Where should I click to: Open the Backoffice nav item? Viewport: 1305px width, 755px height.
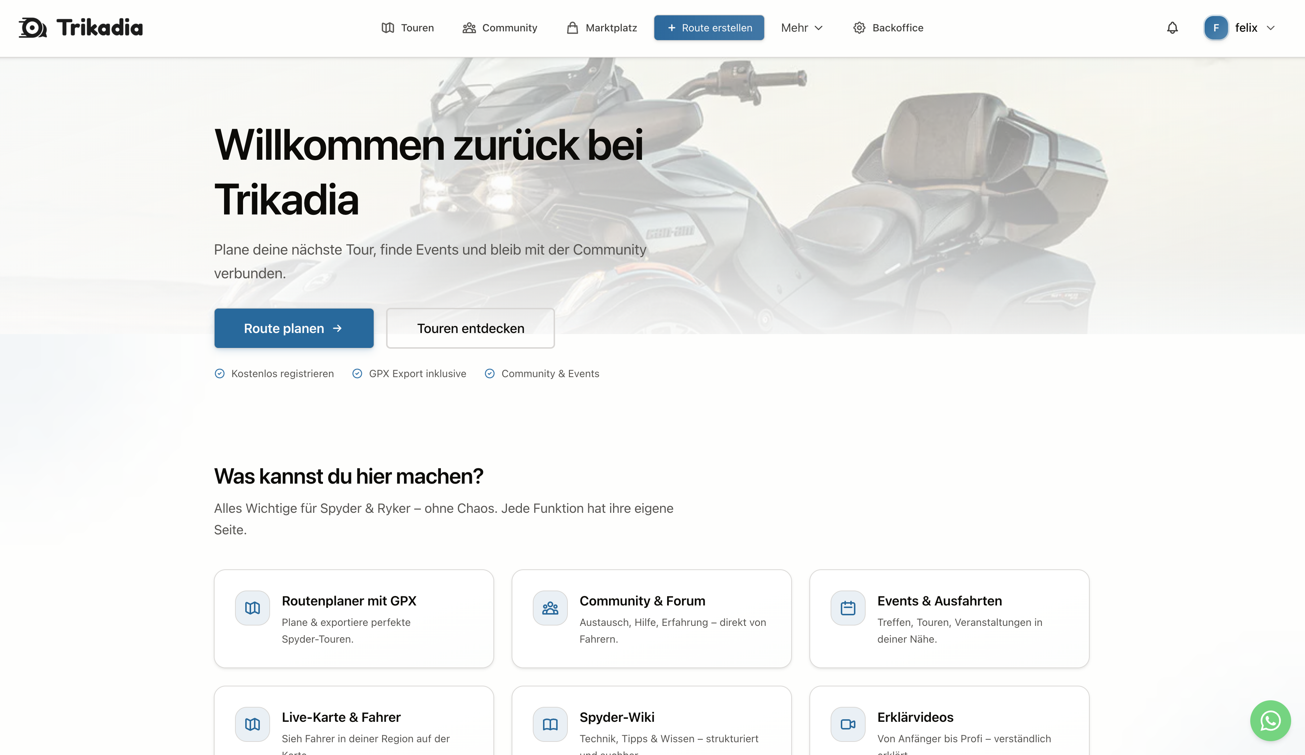(x=888, y=28)
